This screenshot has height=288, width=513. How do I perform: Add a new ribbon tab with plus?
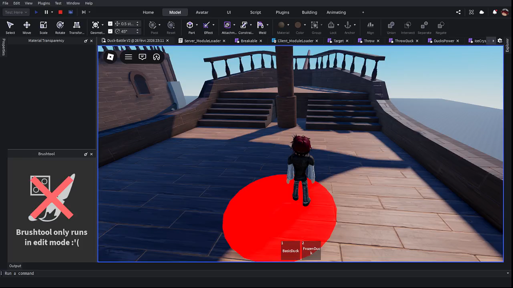[x=363, y=12]
